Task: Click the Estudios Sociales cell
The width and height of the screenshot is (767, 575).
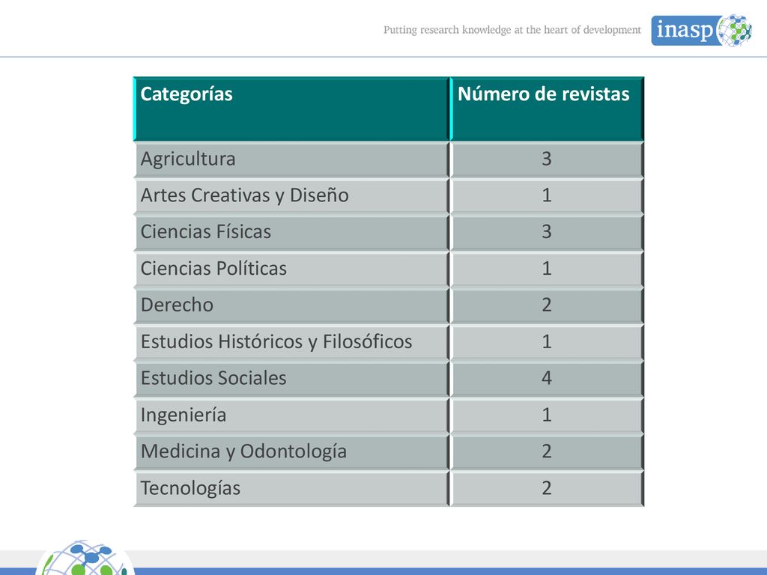Action: point(291,378)
